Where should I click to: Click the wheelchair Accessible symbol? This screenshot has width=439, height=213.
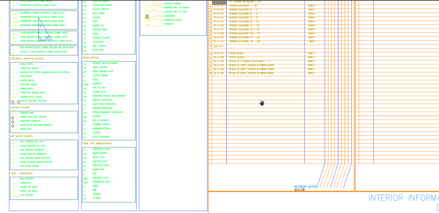tap(147, 17)
